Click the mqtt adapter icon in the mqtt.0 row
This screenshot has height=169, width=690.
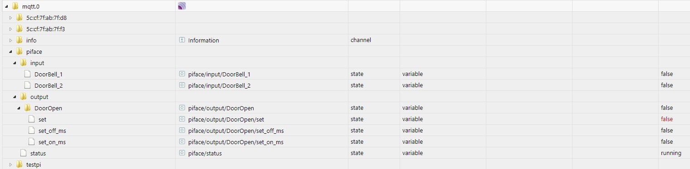pos(182,6)
